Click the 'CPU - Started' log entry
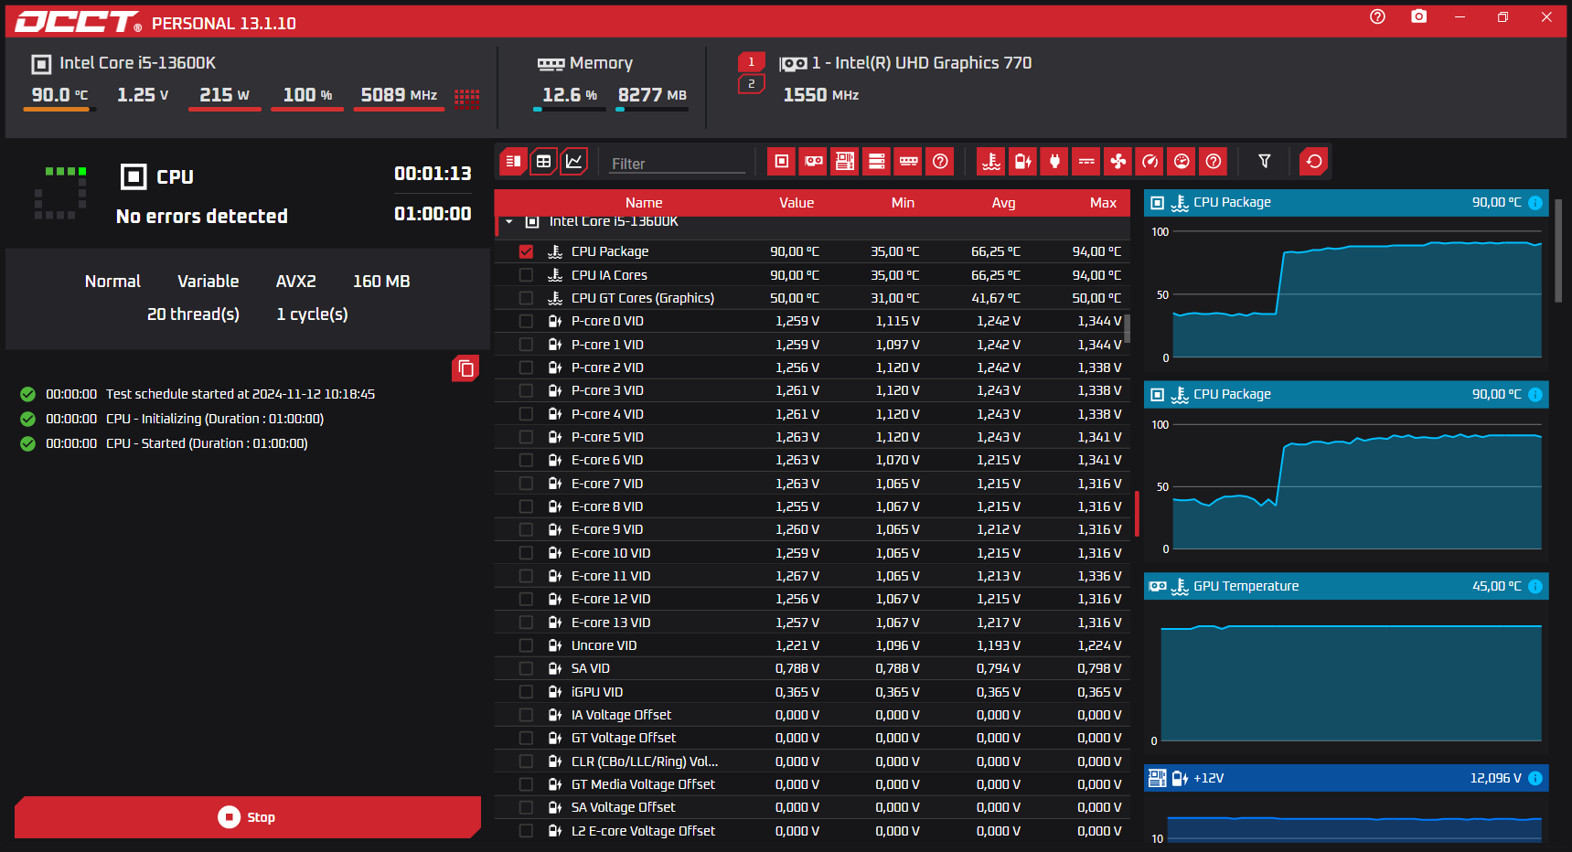Viewport: 1572px width, 852px height. click(207, 443)
